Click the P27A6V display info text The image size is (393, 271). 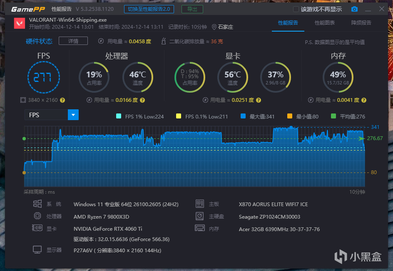click(117, 250)
